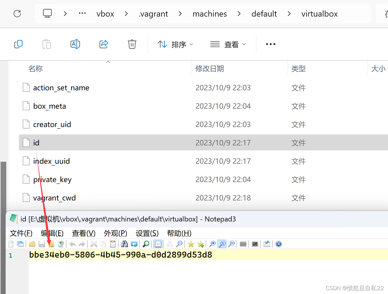Click the blue Exit X icon in Notepad3 toolbar

[278, 244]
